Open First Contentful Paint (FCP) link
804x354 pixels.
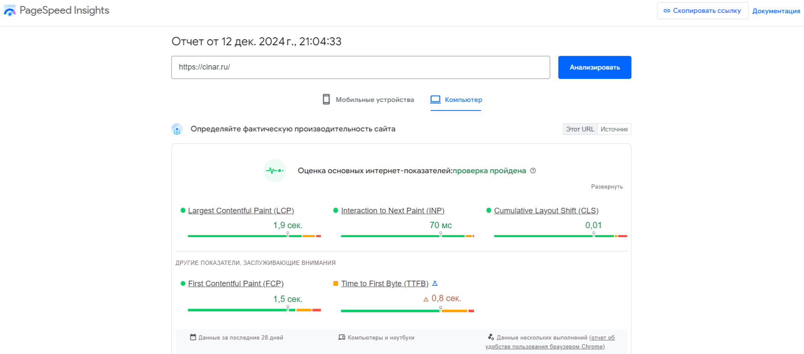point(236,284)
